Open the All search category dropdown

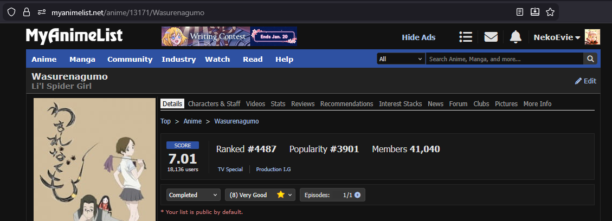401,59
